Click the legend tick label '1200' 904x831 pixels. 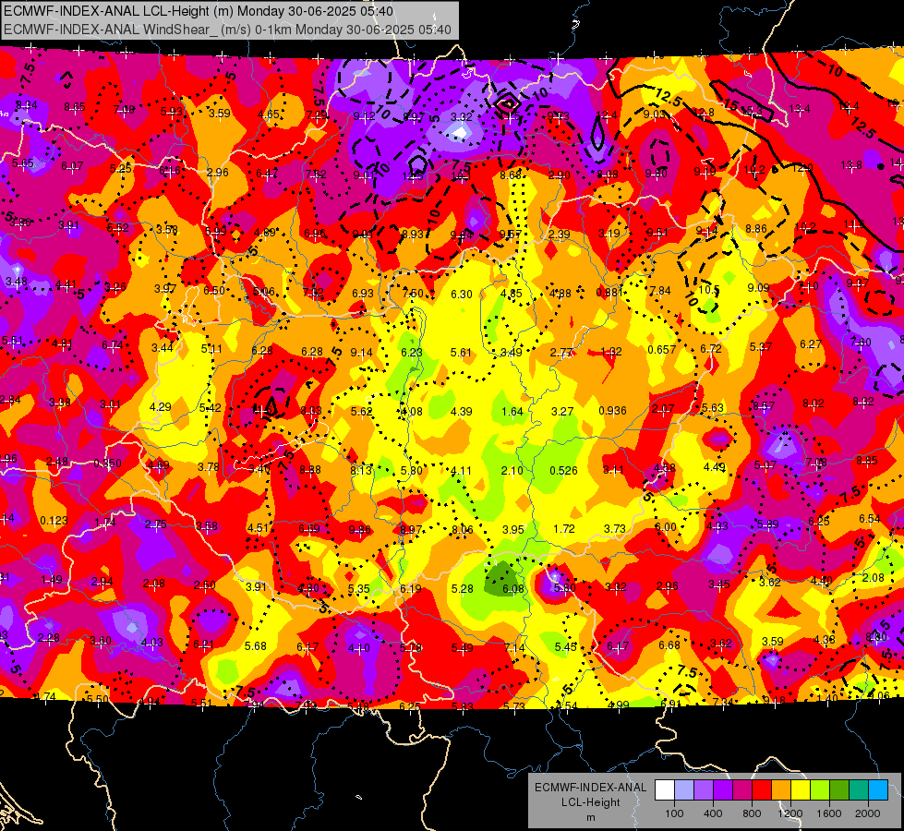tap(790, 813)
